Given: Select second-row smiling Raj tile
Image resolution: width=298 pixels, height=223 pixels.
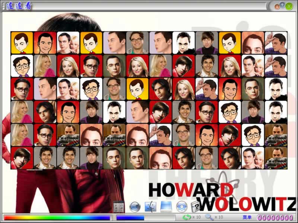Looking at the screenshot, I should [207, 66].
